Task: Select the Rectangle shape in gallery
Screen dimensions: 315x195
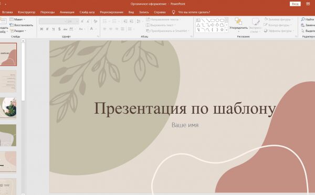Action: tap(213, 20)
